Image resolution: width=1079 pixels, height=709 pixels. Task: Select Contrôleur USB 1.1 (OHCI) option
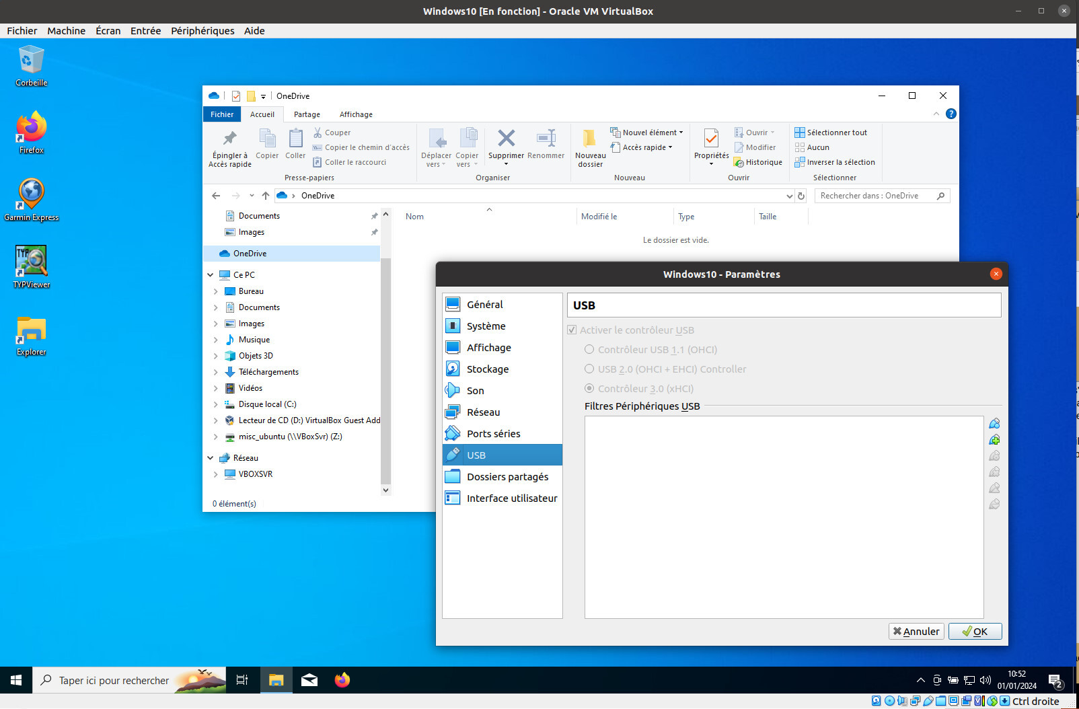589,350
